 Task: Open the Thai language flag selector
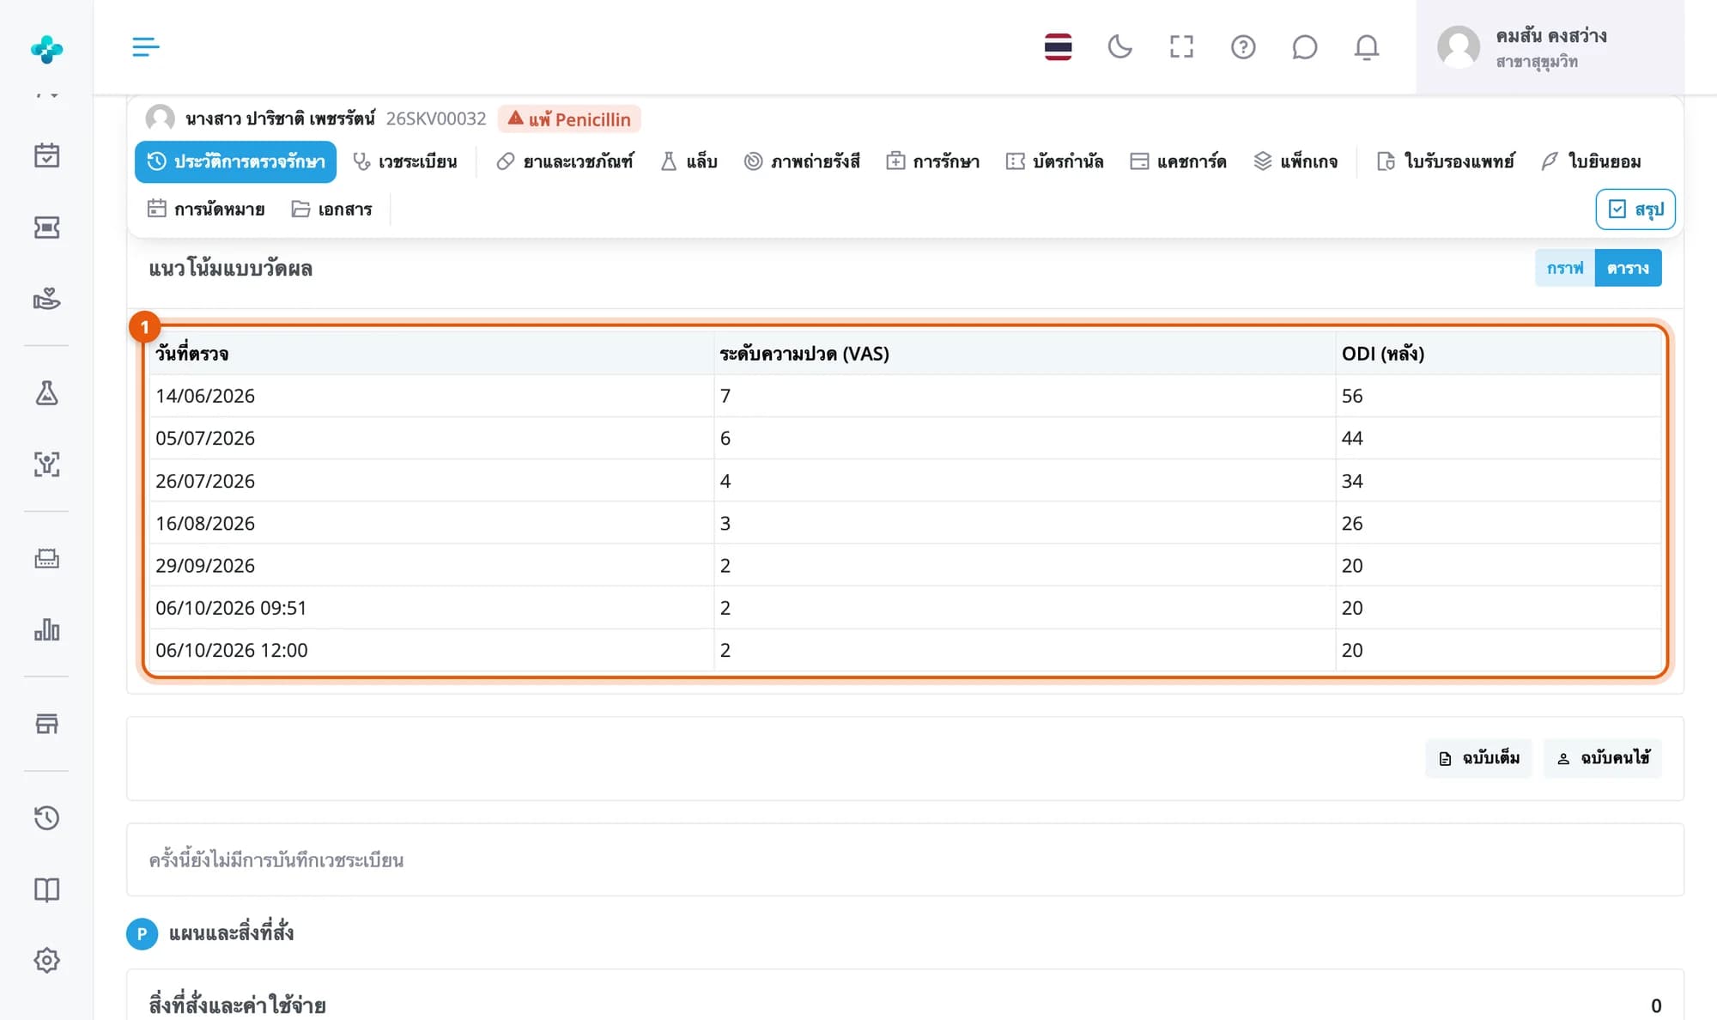click(x=1058, y=46)
